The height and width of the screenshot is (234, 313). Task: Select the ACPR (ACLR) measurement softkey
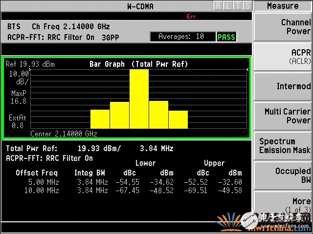point(283,56)
